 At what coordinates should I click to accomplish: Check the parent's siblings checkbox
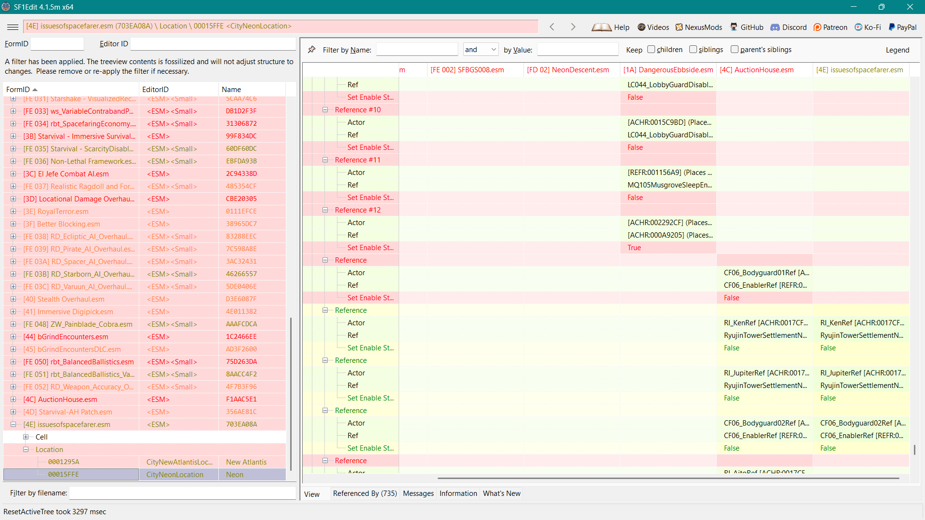[x=735, y=49]
